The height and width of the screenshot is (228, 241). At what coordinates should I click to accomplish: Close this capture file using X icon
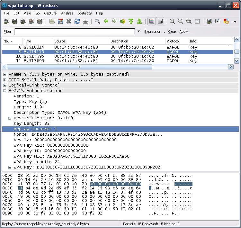69,21
